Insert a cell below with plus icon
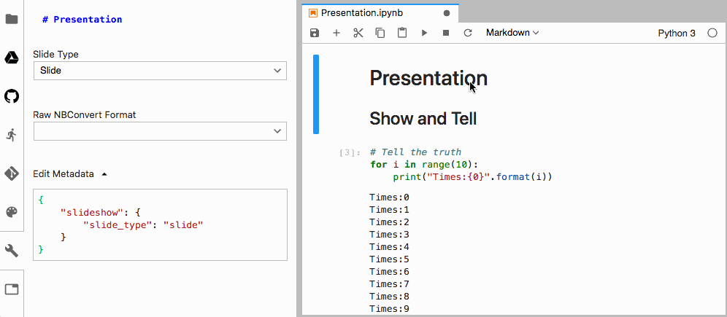Image resolution: width=727 pixels, height=317 pixels. click(x=336, y=33)
